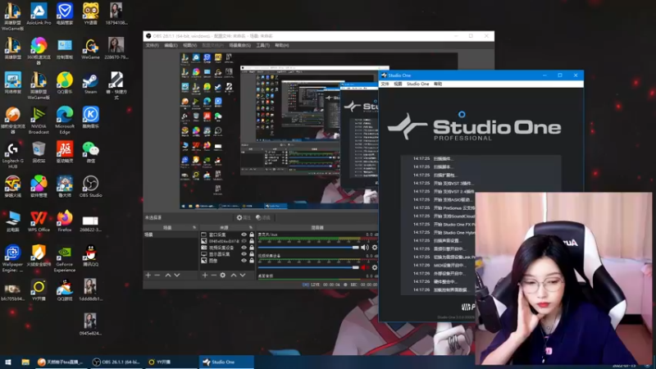Click the 滤镜 filters button in OBS
The width and height of the screenshot is (656, 369).
tap(263, 217)
